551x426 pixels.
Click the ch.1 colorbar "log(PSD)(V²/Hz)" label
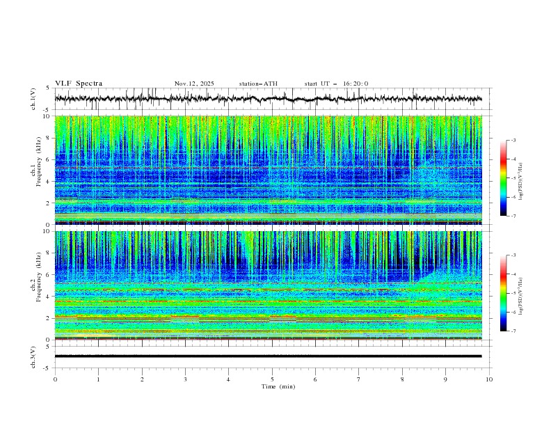coord(520,182)
